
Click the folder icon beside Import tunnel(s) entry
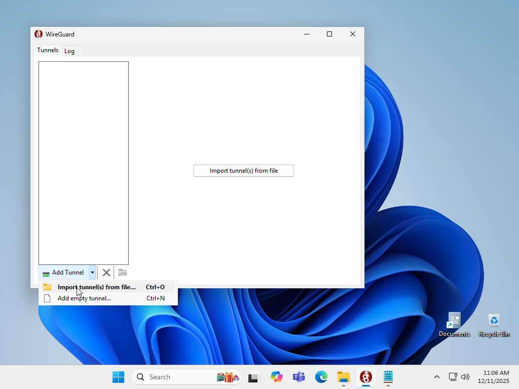click(x=47, y=287)
